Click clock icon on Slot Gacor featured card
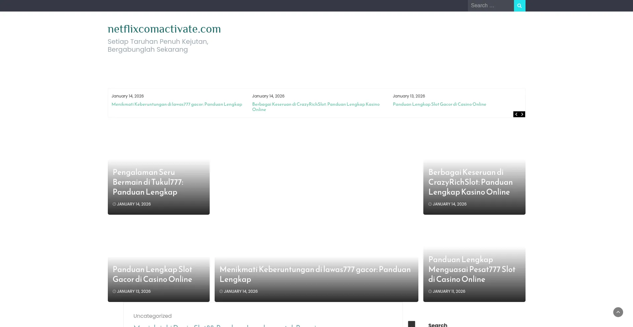This screenshot has height=327, width=633. (114, 291)
